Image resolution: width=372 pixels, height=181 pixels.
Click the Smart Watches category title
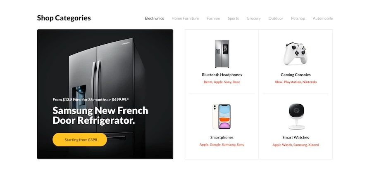click(296, 137)
